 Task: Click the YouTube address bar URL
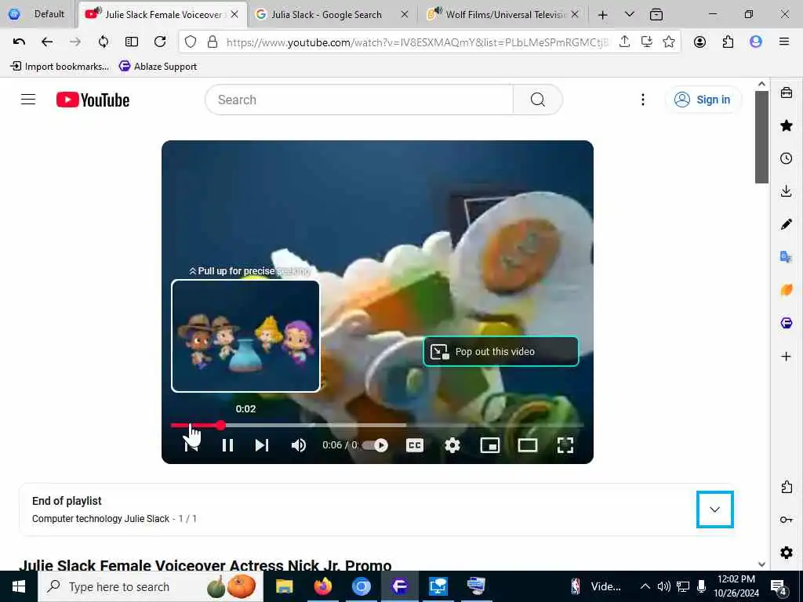pyautogui.click(x=417, y=42)
